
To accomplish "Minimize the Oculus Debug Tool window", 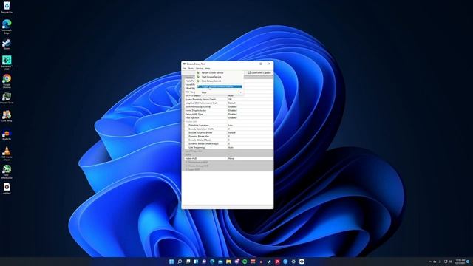I will click(253, 64).
